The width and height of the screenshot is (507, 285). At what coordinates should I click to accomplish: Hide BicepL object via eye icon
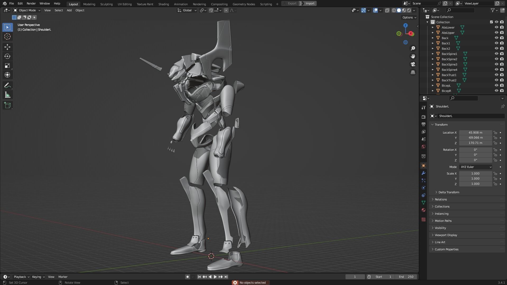[x=496, y=85]
